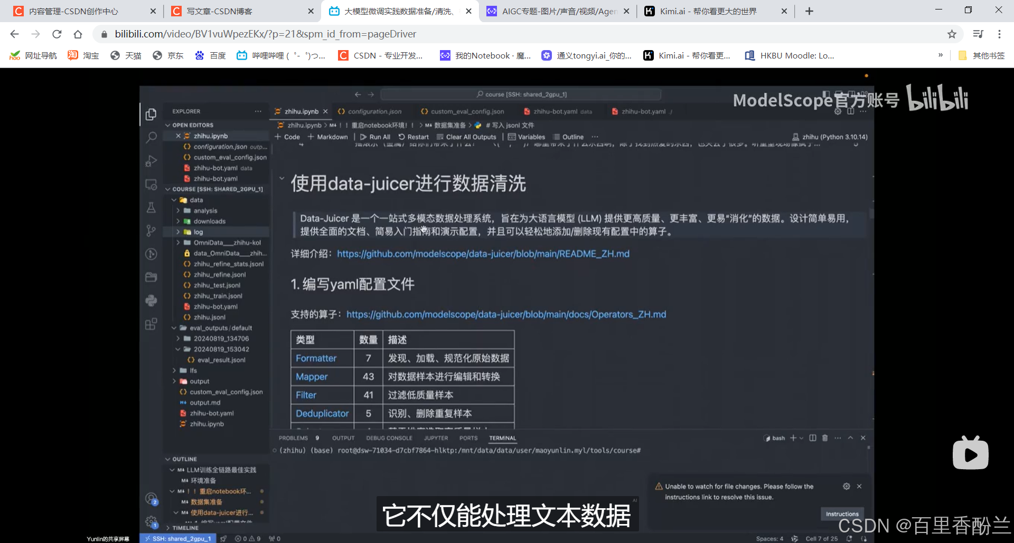Open the Operators_ZH.md docs link
The image size is (1014, 543).
point(506,314)
